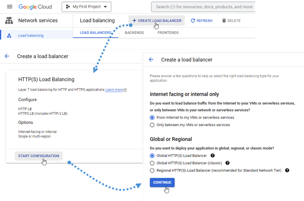Image resolution: width=304 pixels, height=201 pixels.
Task: Choose Regional HTTP(S) Load Balancer option
Action: pos(152,170)
